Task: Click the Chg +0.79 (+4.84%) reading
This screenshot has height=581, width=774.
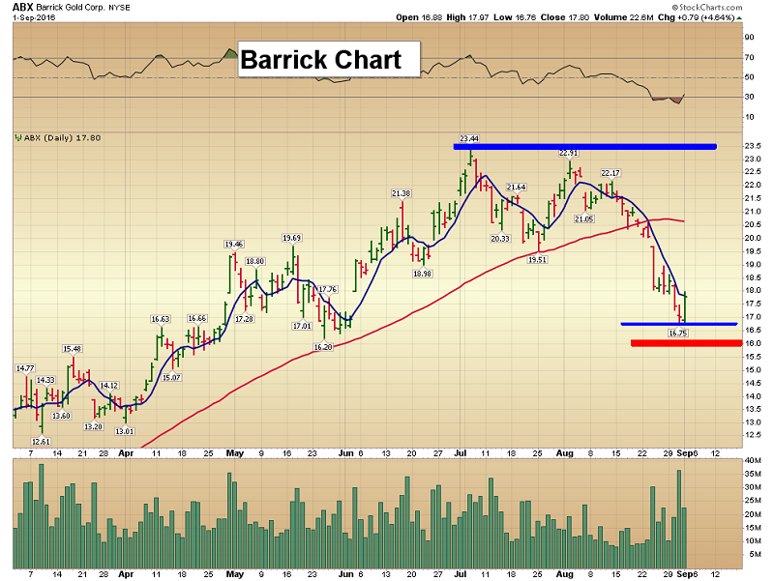Action: [697, 17]
